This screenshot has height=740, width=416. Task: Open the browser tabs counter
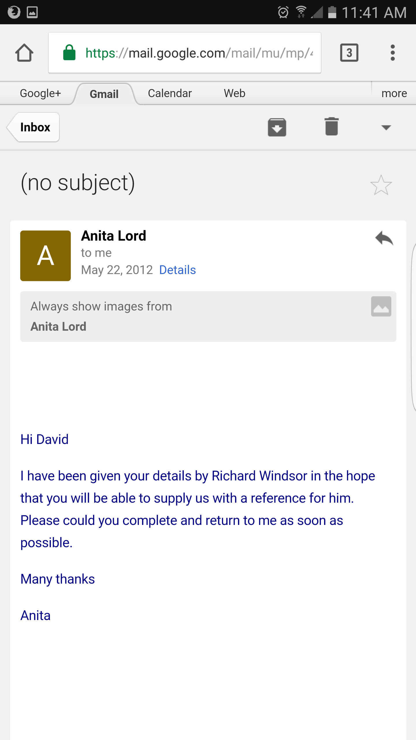pos(349,53)
